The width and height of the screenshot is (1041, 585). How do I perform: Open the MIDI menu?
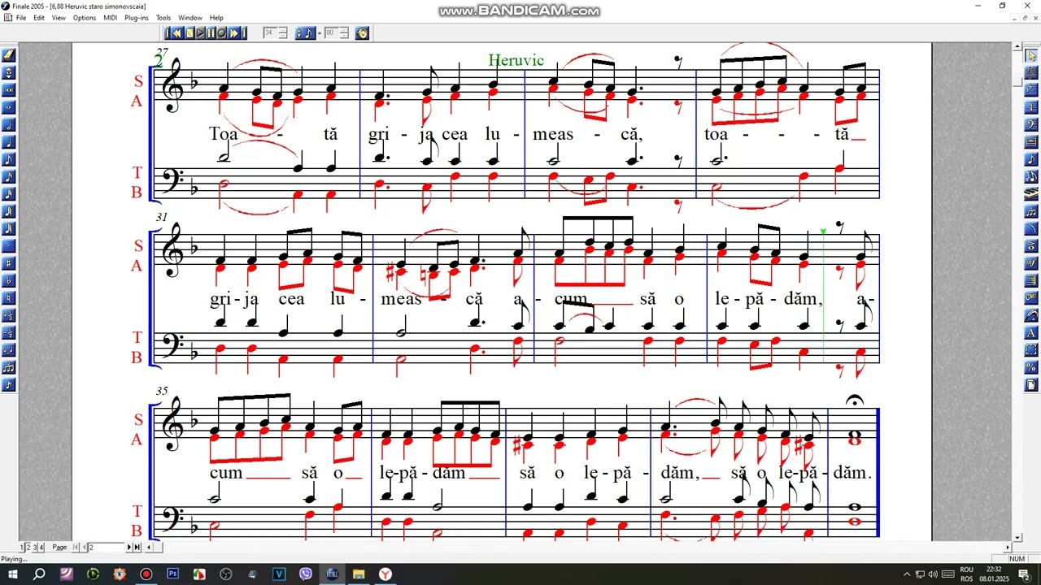(x=111, y=18)
